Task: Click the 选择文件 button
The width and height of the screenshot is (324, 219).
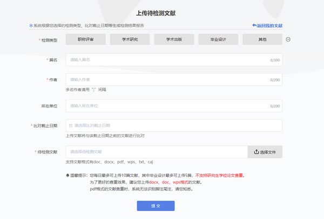Action: pyautogui.click(x=265, y=152)
